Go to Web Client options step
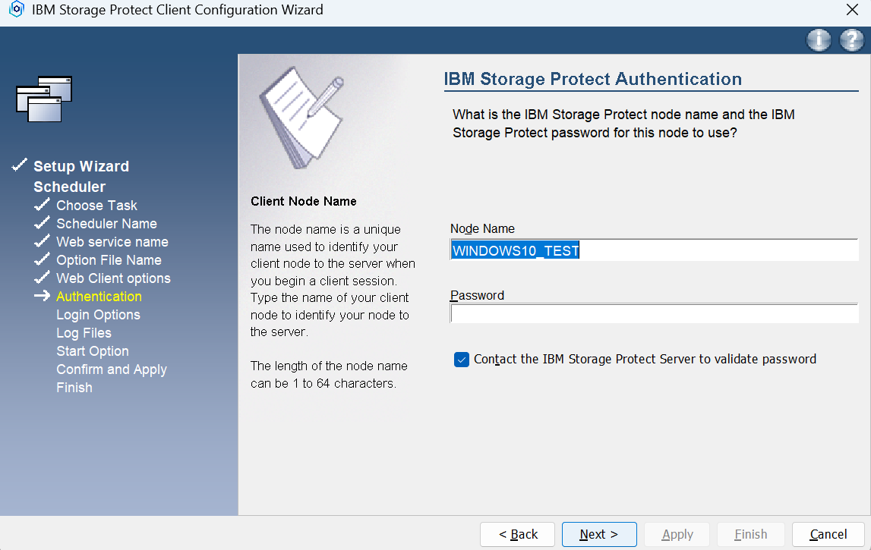Screen dimensions: 871x550 click(113, 278)
